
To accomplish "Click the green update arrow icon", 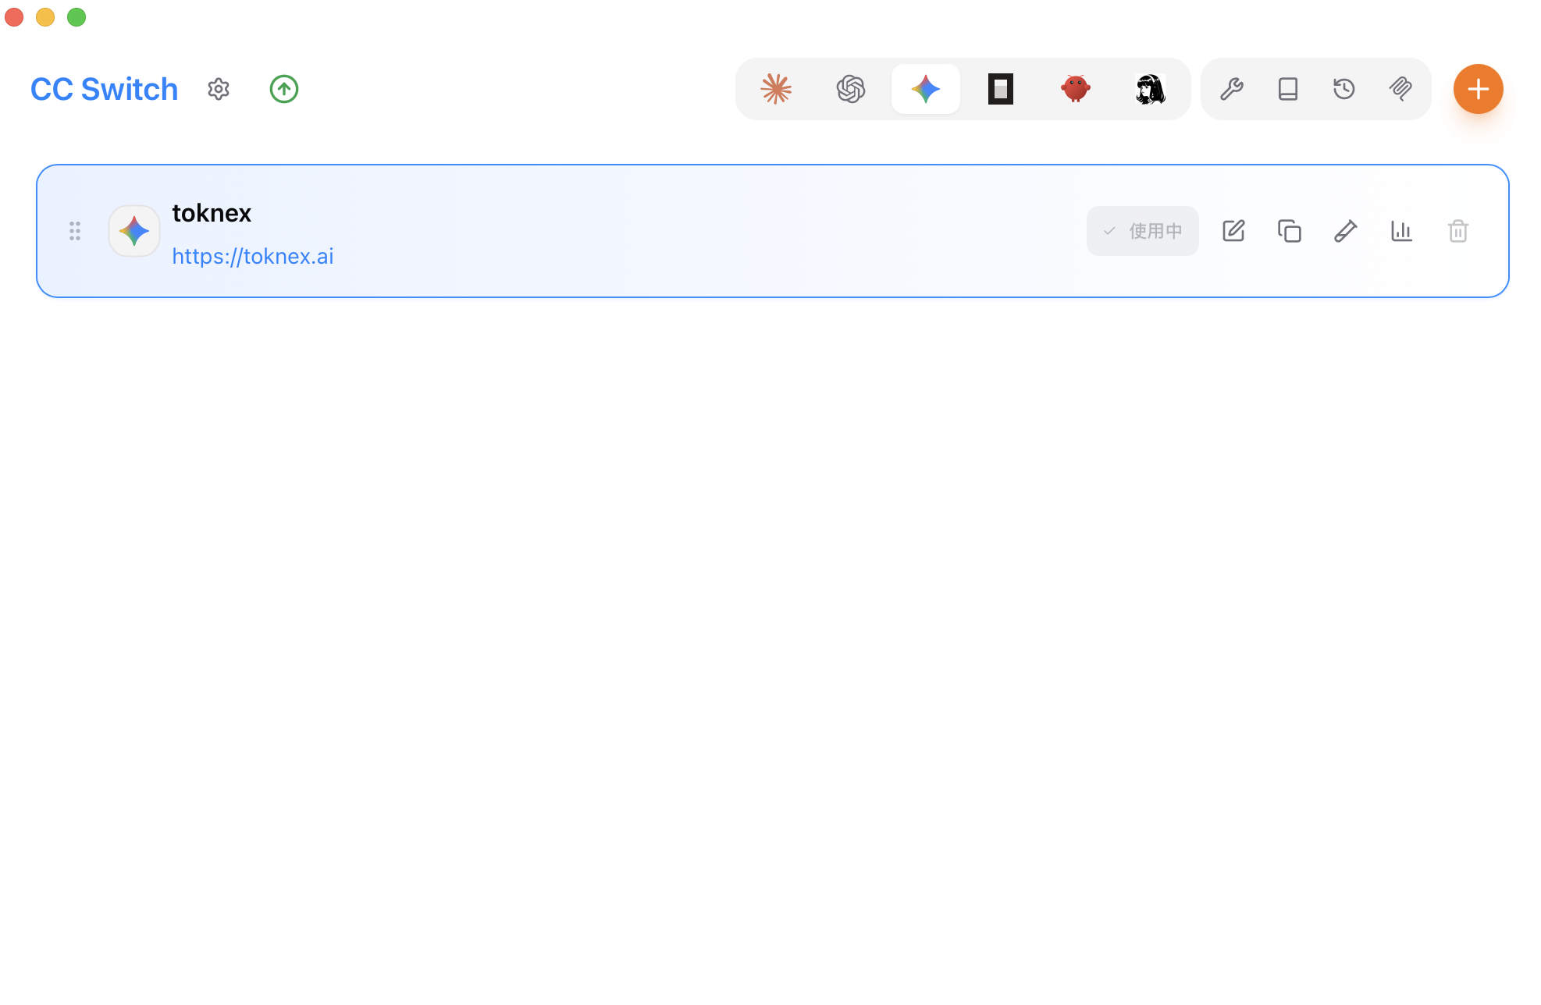I will pyautogui.click(x=284, y=89).
